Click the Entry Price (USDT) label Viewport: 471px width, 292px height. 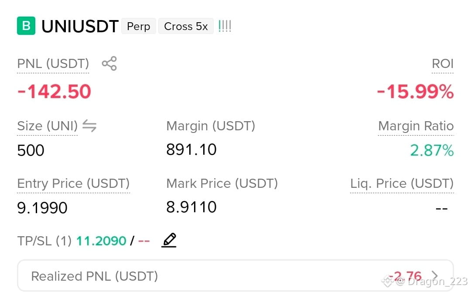click(x=73, y=183)
